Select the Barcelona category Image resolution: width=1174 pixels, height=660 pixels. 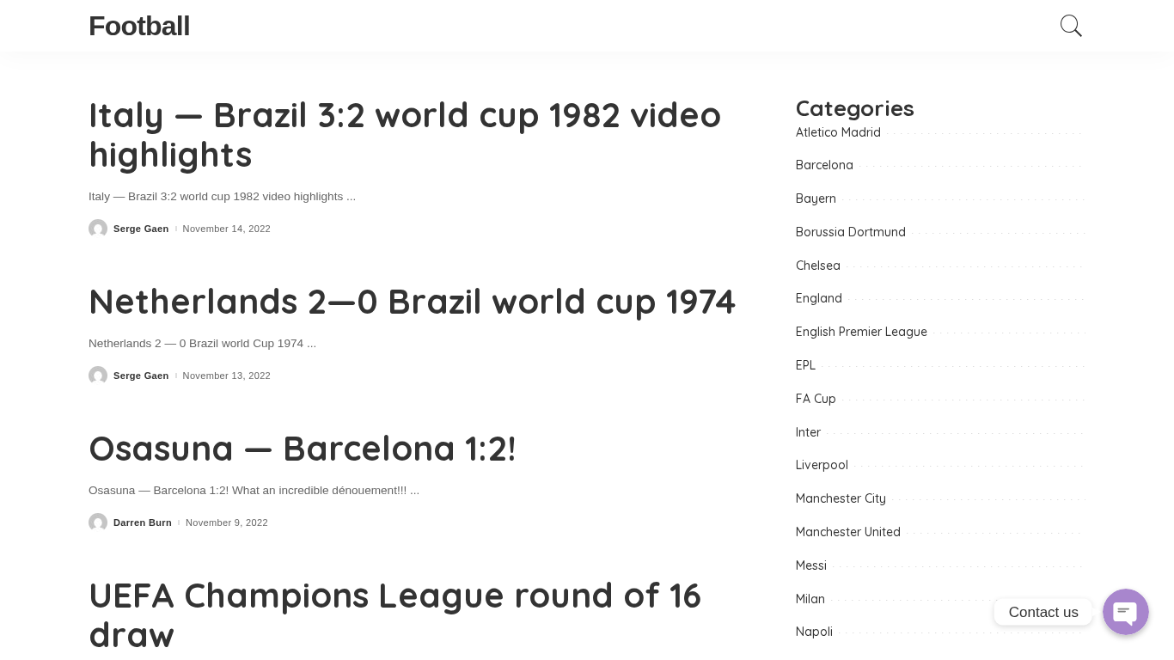(x=824, y=165)
